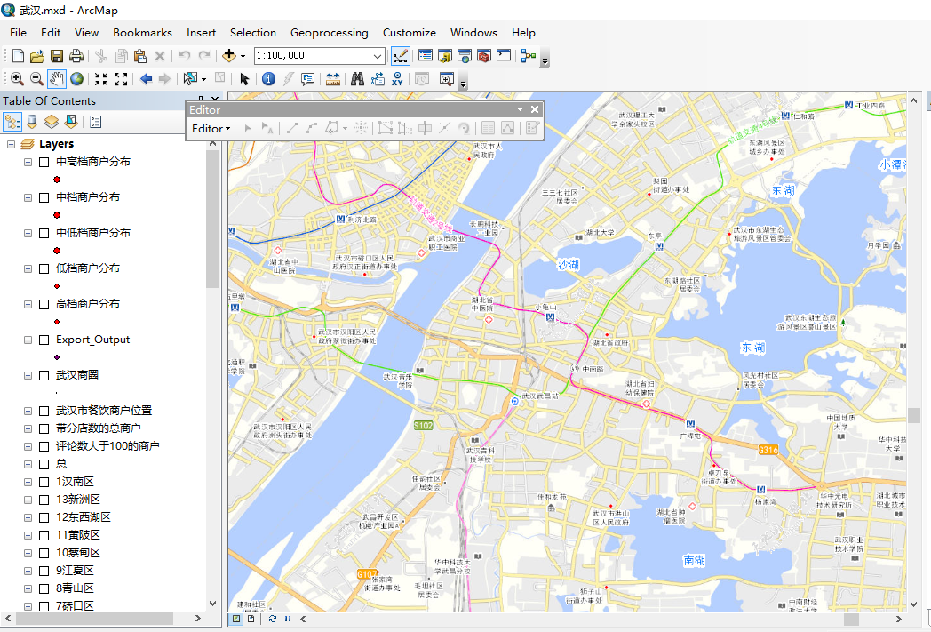Image resolution: width=931 pixels, height=632 pixels.
Task: Open the Bookmarks menu
Action: tap(142, 32)
